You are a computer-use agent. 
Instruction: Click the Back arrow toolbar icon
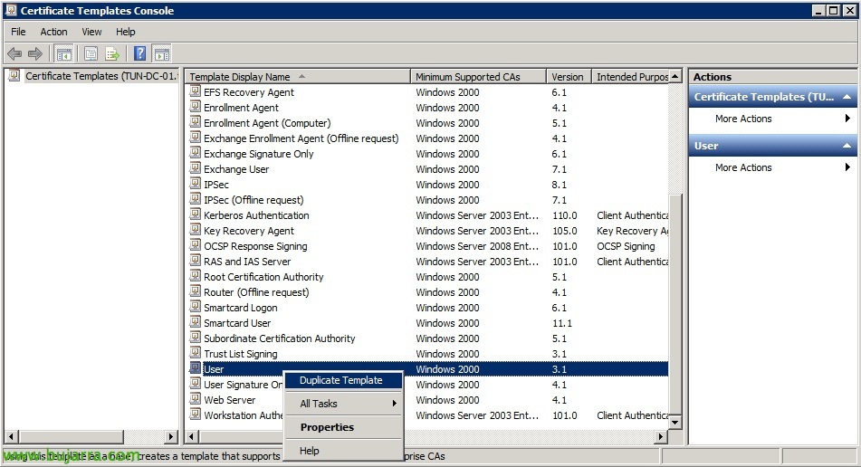pyautogui.click(x=14, y=53)
